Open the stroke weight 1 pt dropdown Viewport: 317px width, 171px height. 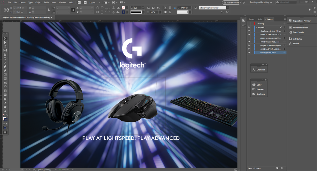[143, 8]
